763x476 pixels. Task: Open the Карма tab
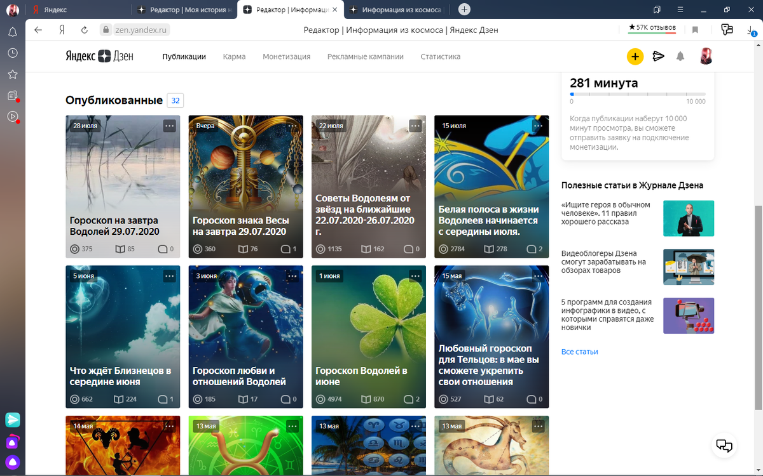click(234, 56)
